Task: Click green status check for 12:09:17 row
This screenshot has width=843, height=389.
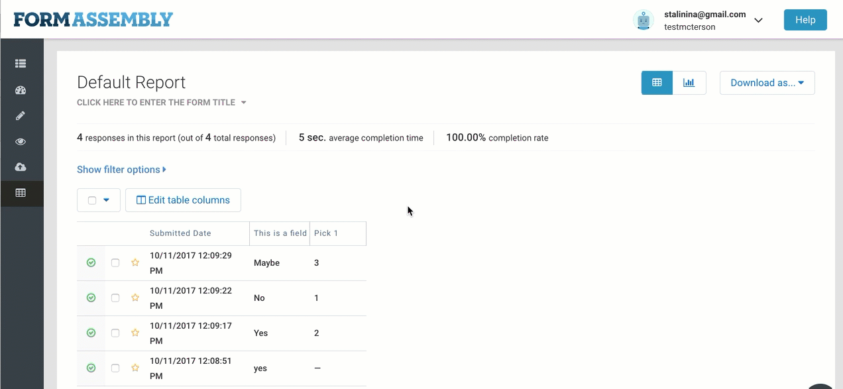Action: [x=91, y=333]
